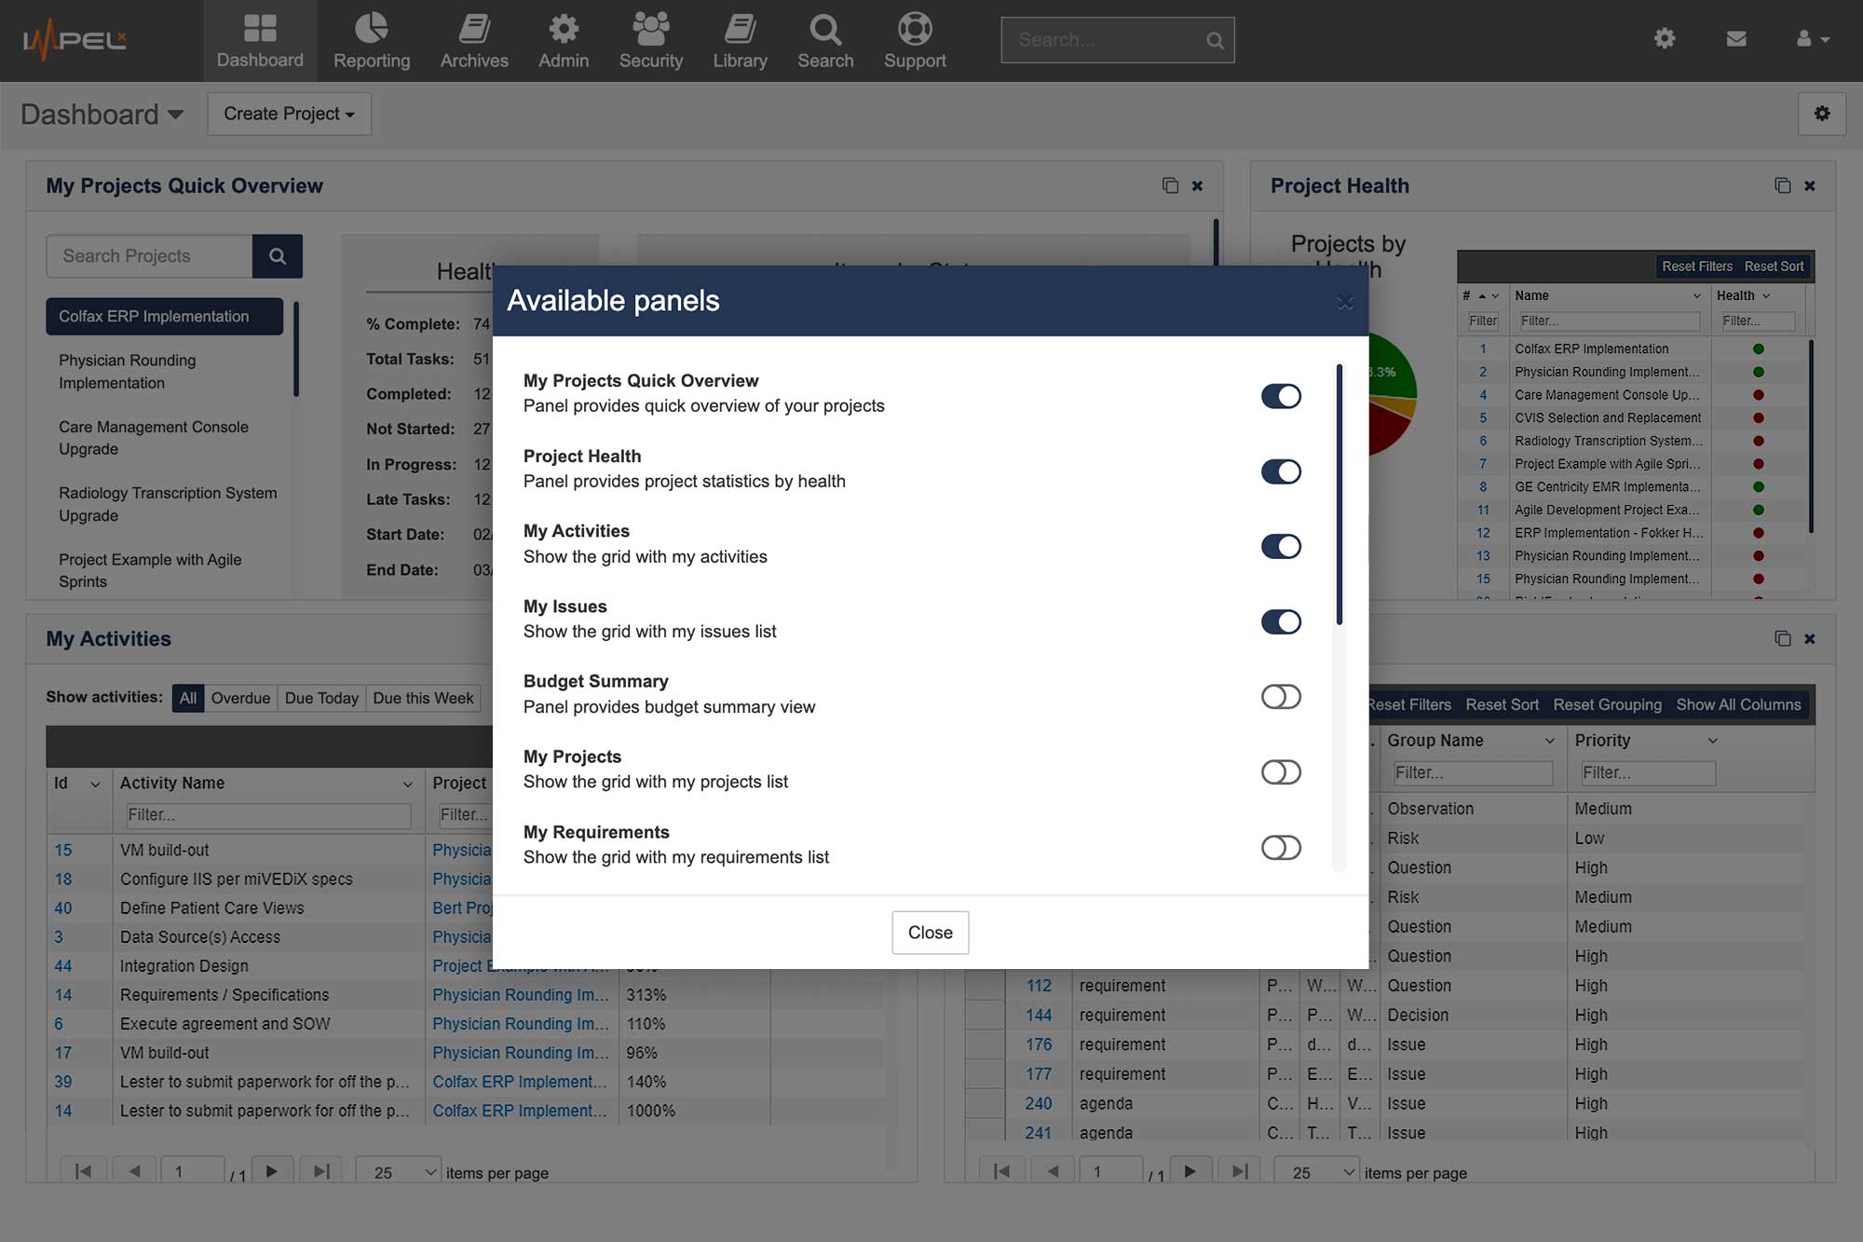Toggle the Budget Summary panel on
Image resolution: width=1863 pixels, height=1242 pixels.
coord(1277,696)
